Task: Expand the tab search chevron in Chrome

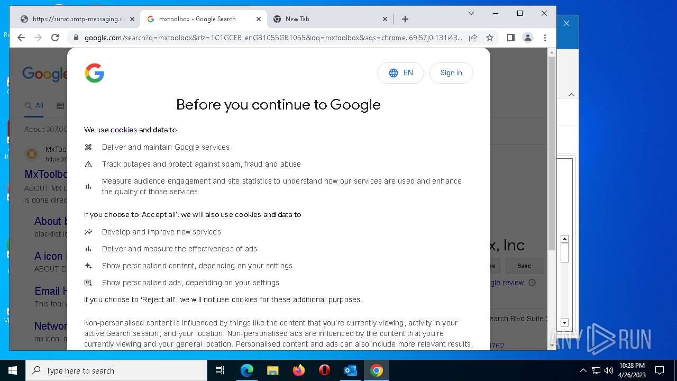Action: (471, 13)
